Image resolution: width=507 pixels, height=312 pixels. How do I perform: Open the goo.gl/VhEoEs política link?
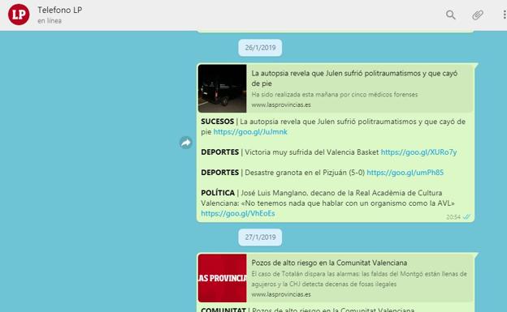pyautogui.click(x=238, y=213)
